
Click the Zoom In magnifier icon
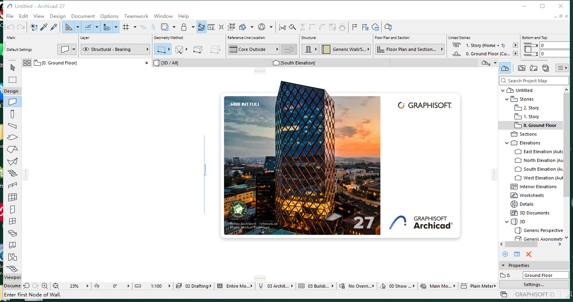pos(45,286)
